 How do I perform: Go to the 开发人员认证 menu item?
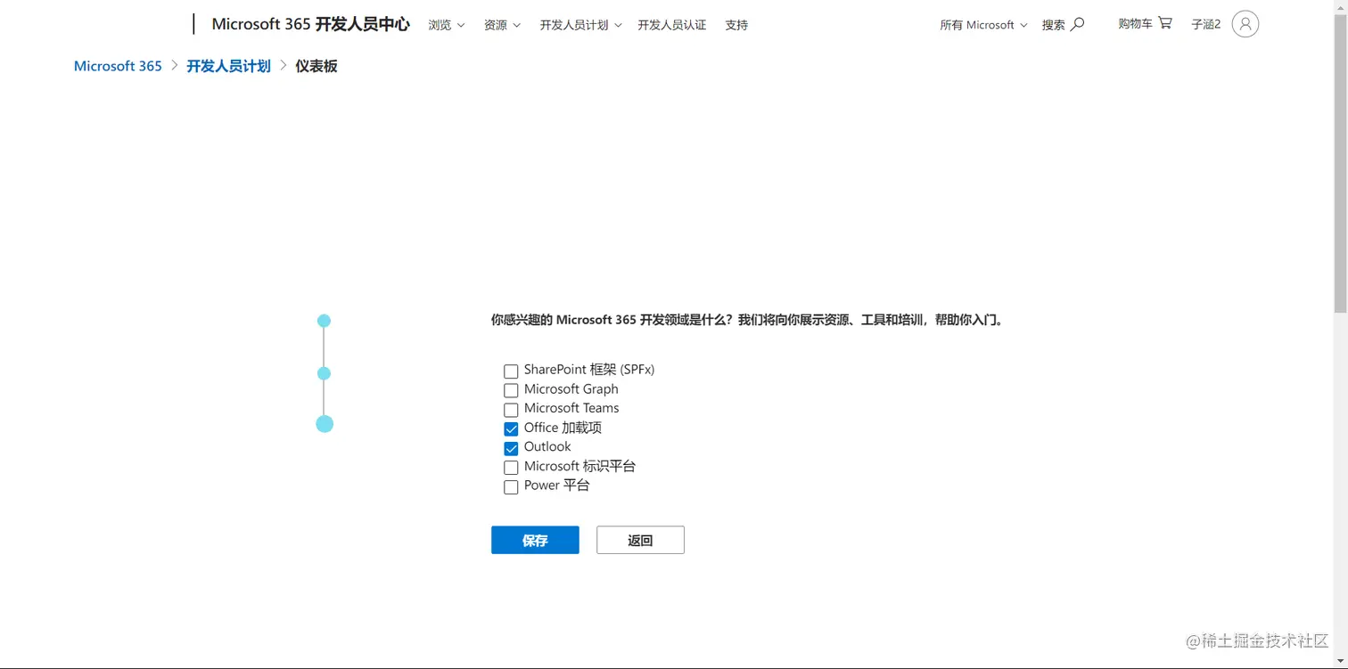pos(671,25)
